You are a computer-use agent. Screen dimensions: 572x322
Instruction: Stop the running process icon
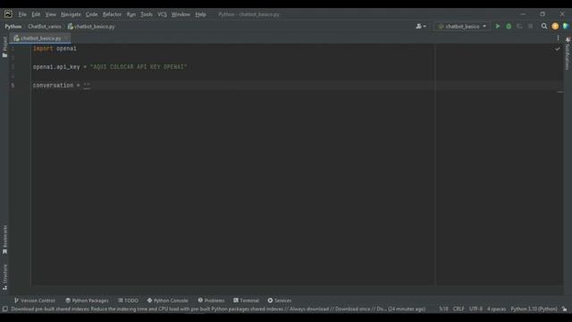[530, 26]
